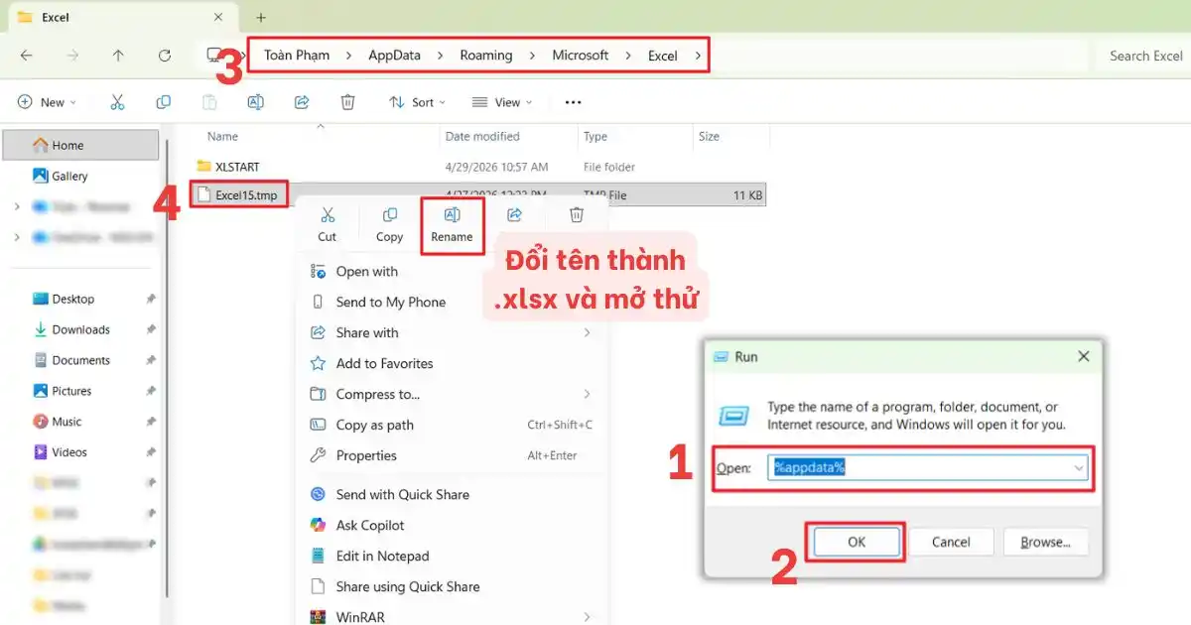Expand Share with submenu arrow

coord(587,333)
